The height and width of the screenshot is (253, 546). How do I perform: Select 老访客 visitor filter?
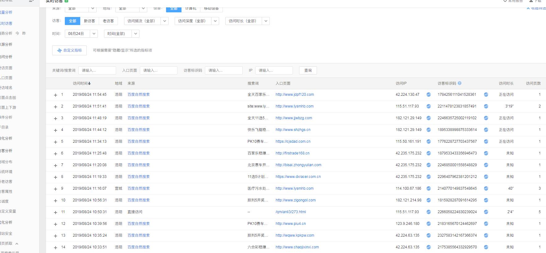click(108, 21)
